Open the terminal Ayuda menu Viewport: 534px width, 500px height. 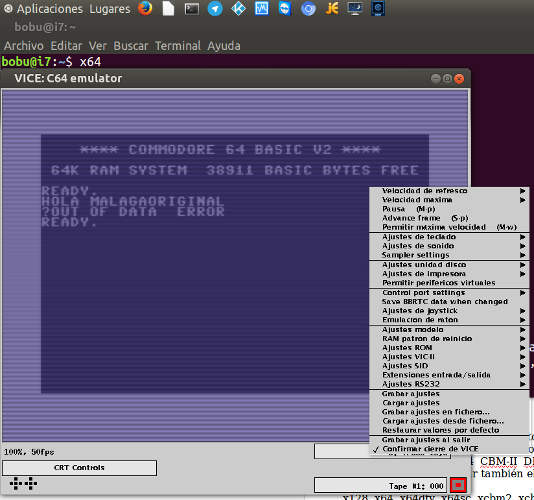[x=224, y=45]
